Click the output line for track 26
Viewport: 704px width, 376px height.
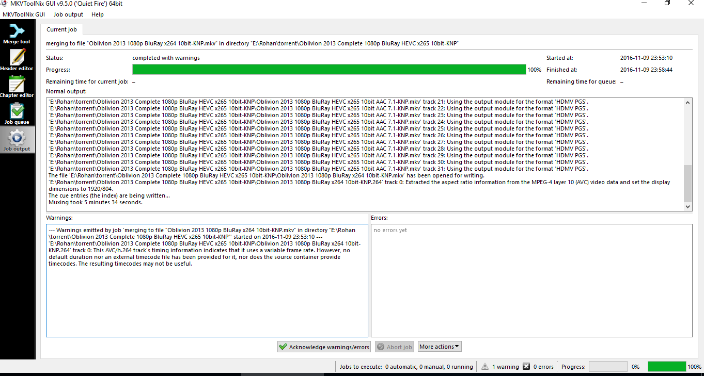318,135
